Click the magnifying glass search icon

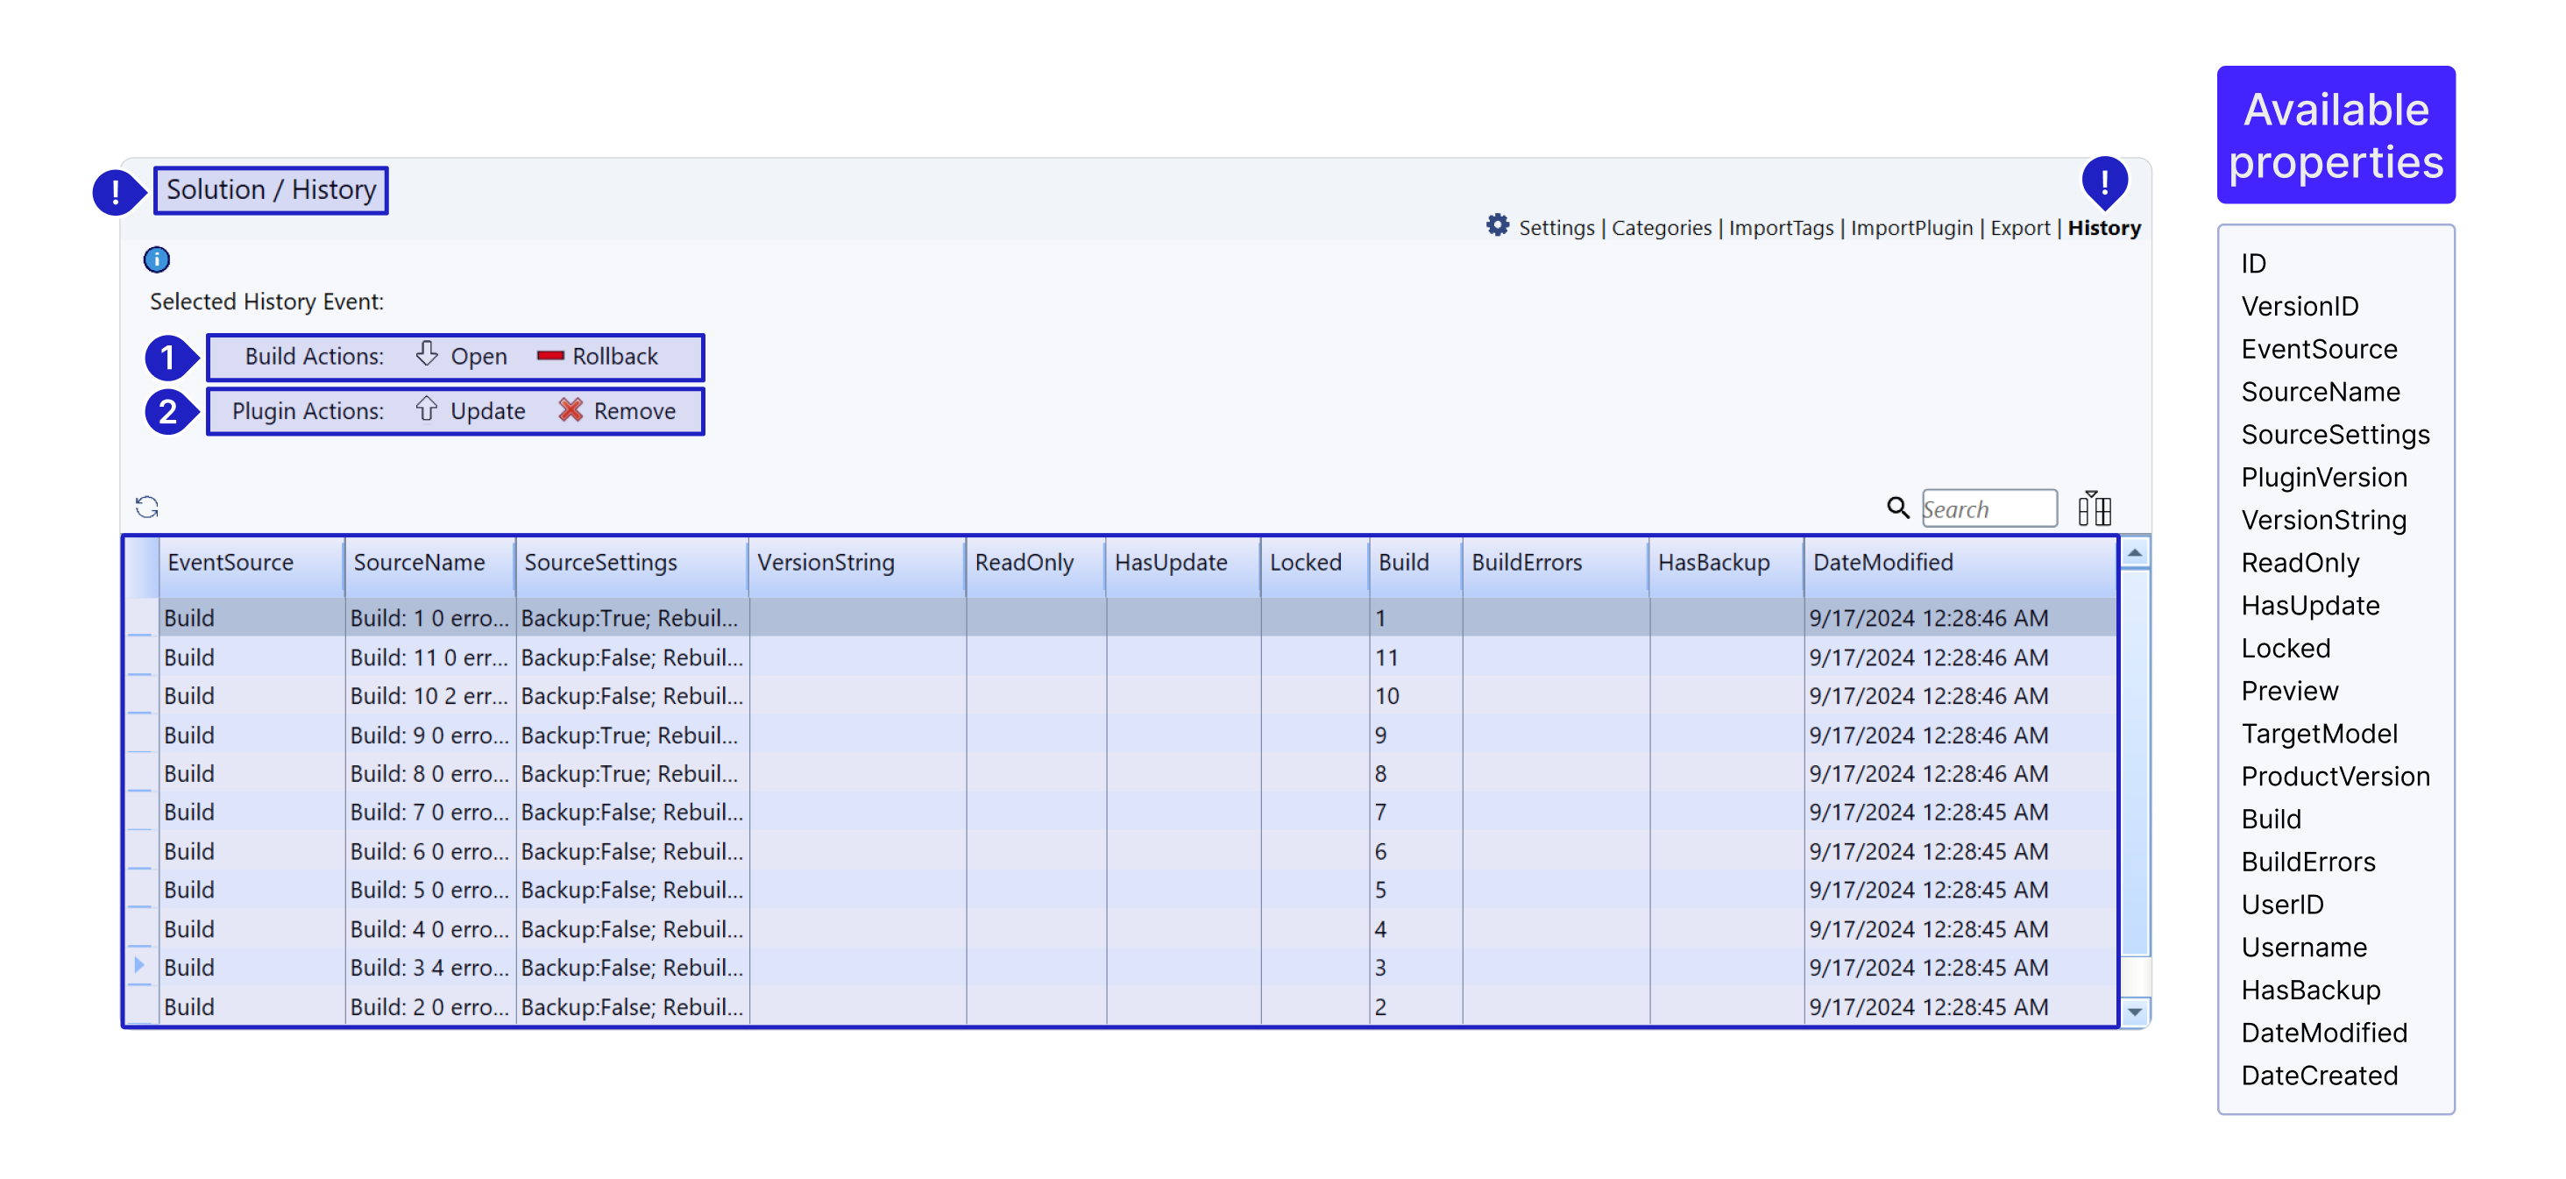(x=1897, y=508)
